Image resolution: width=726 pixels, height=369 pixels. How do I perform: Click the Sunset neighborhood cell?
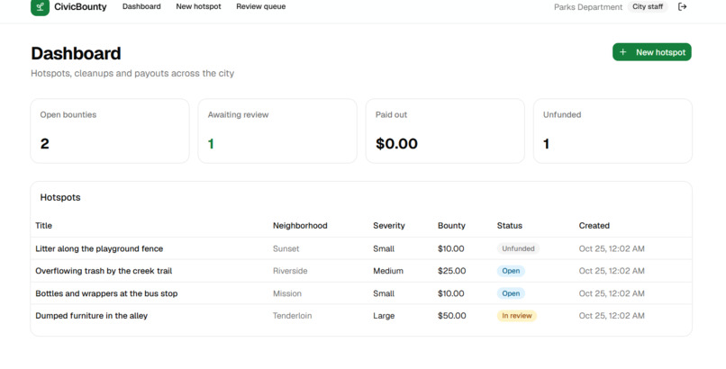(286, 248)
